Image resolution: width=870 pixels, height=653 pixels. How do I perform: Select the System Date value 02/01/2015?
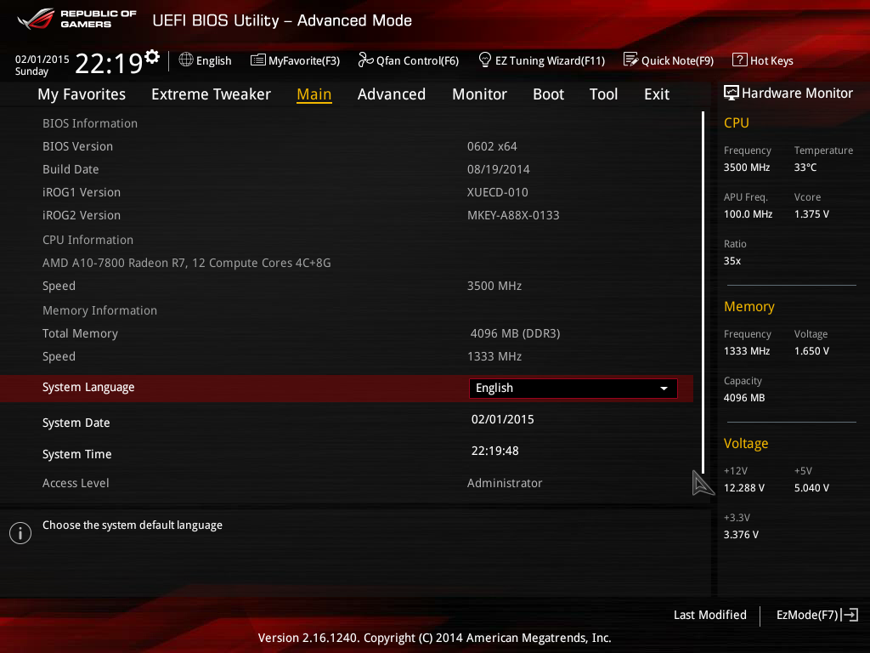[503, 419]
